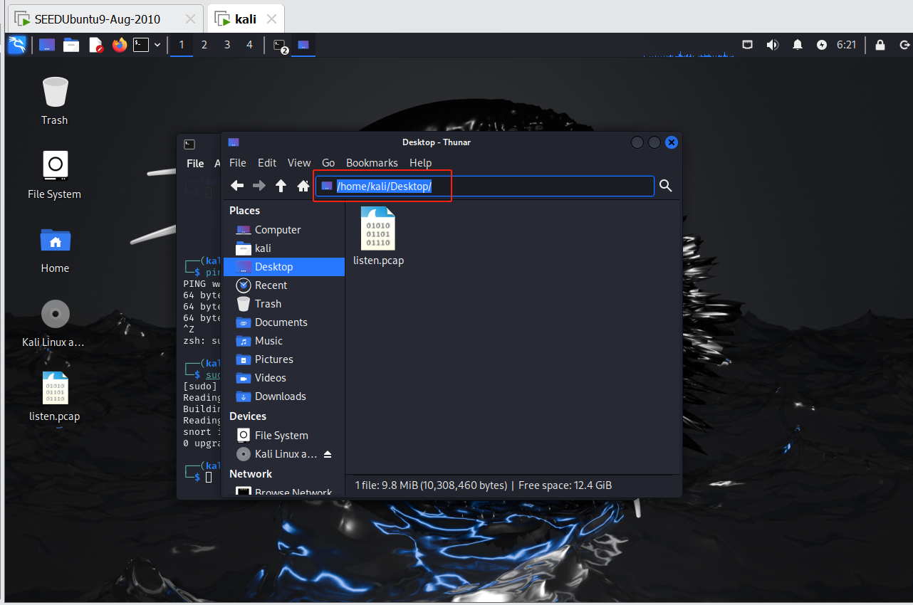The width and height of the screenshot is (913, 605).
Task: Click the /home/kali/Desktop/ location field
Action: (485, 186)
